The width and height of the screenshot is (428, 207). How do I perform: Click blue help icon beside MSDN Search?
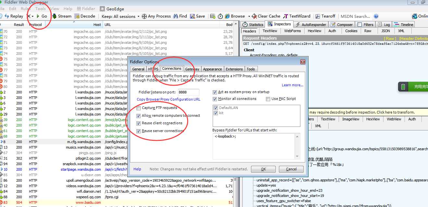click(376, 16)
